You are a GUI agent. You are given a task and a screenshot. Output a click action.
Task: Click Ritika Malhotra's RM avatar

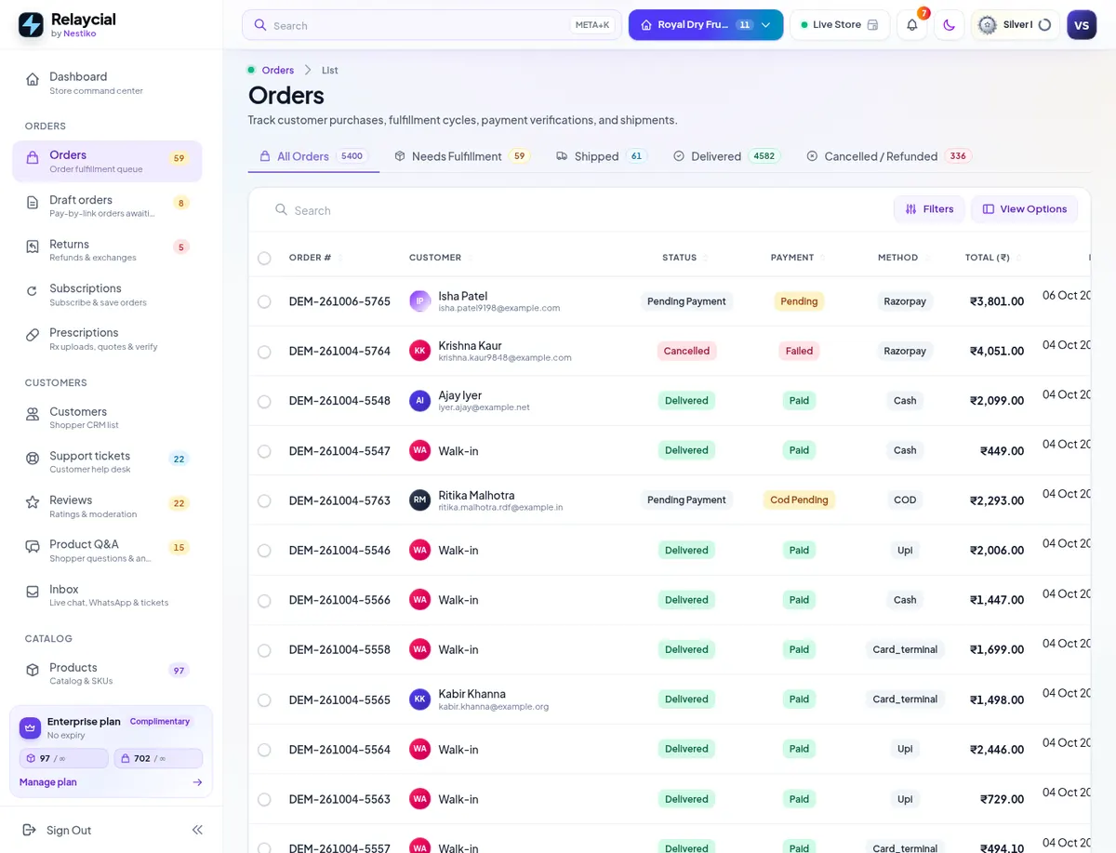click(419, 500)
